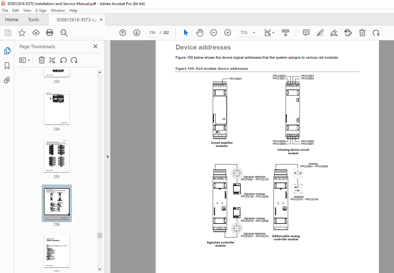Open Attachments paperclip panel
The width and height of the screenshot is (394, 273).
[7, 80]
